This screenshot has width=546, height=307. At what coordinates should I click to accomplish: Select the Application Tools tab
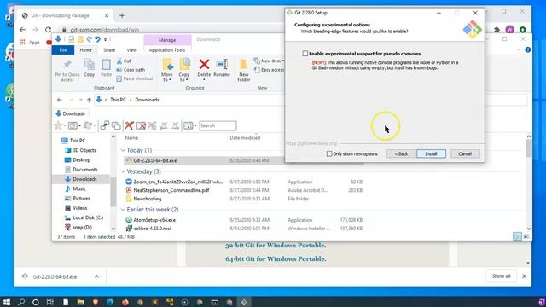coord(167,50)
